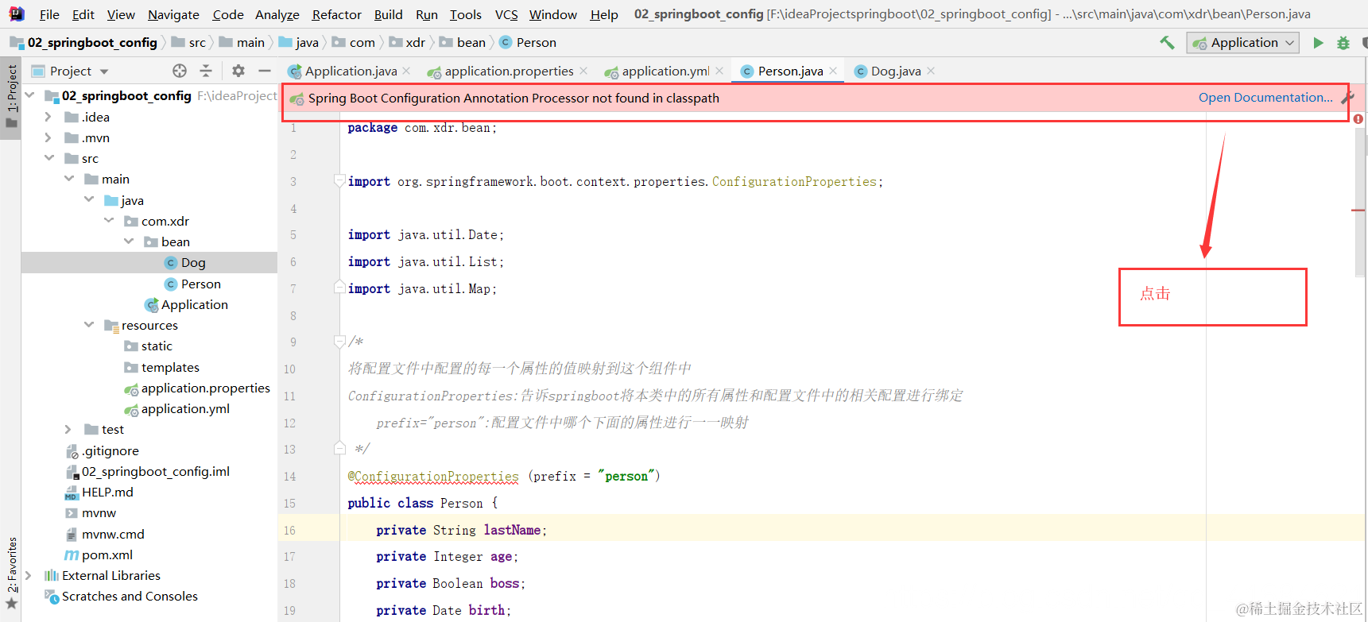Collapse the resources folder
Screen dimensions: 1368x622
[89, 325]
